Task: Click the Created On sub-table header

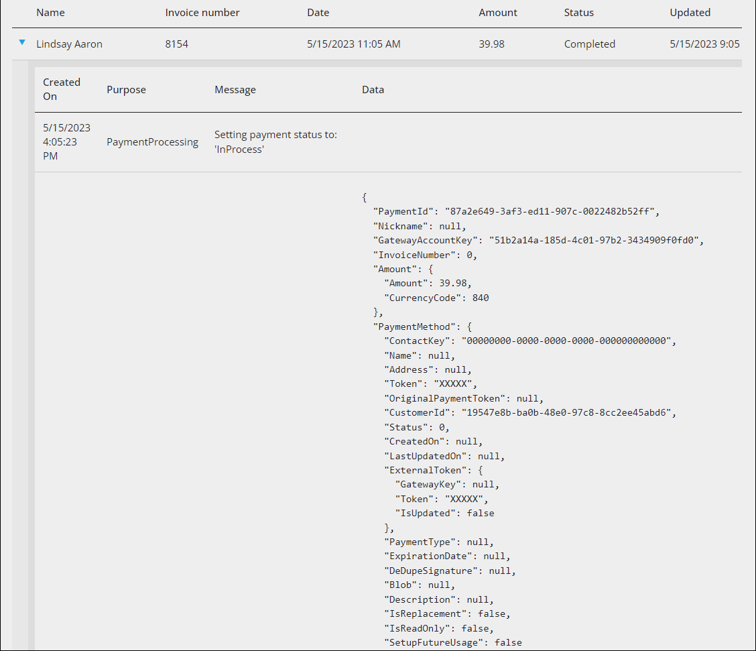Action: click(62, 89)
